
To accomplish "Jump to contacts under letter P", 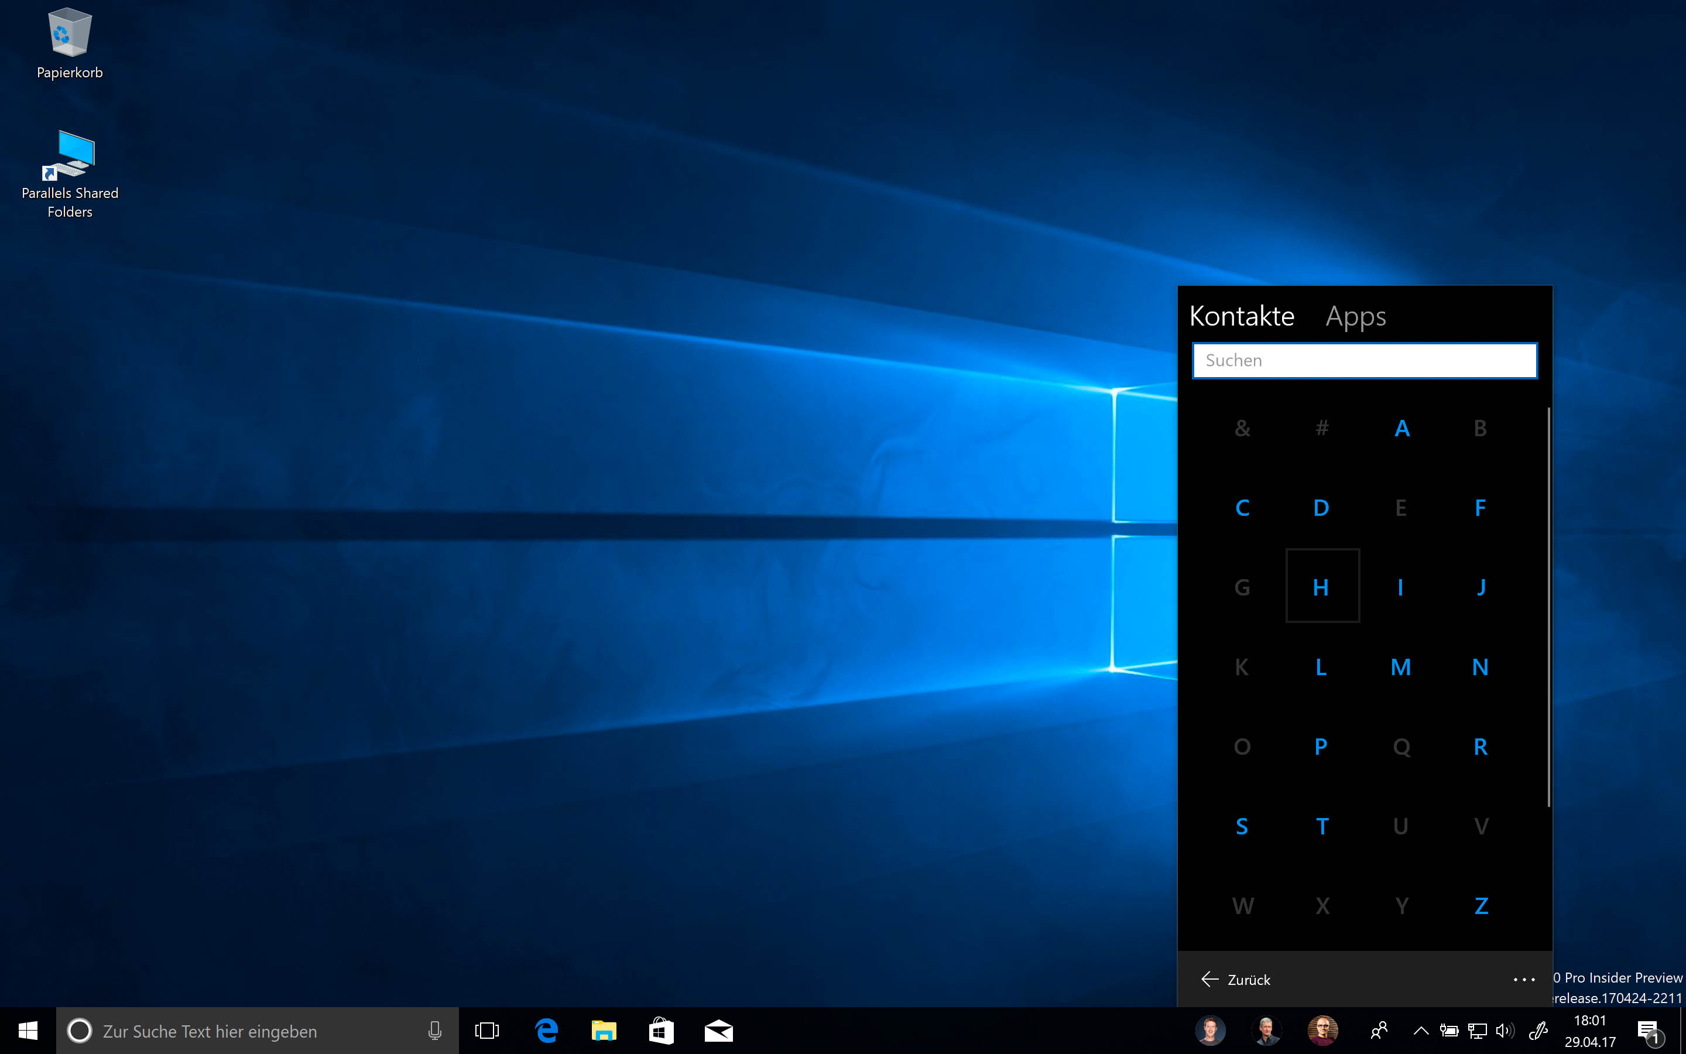I will point(1322,746).
